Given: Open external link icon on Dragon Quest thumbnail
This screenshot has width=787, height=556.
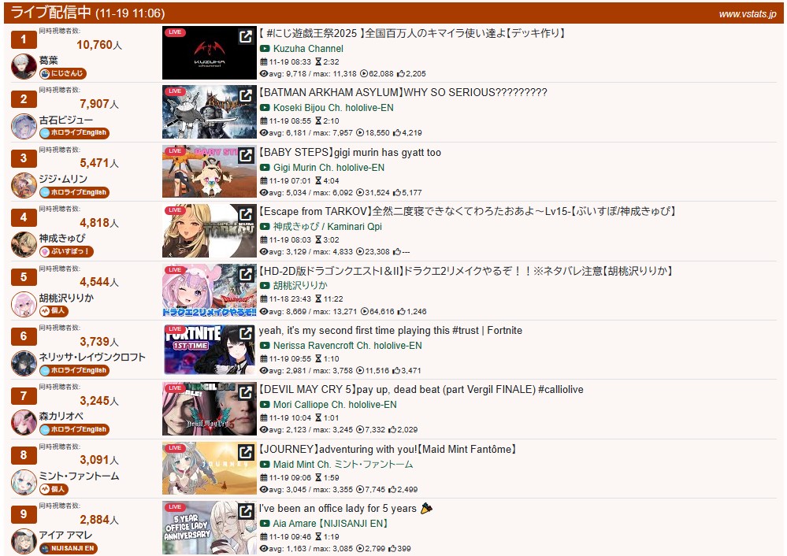Looking at the screenshot, I should (x=246, y=275).
